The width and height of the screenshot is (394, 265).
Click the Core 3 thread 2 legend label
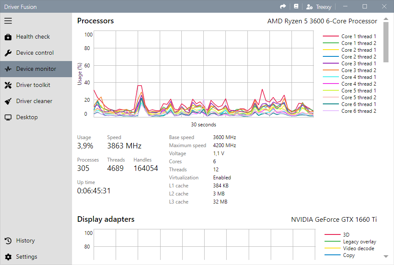tap(358, 70)
